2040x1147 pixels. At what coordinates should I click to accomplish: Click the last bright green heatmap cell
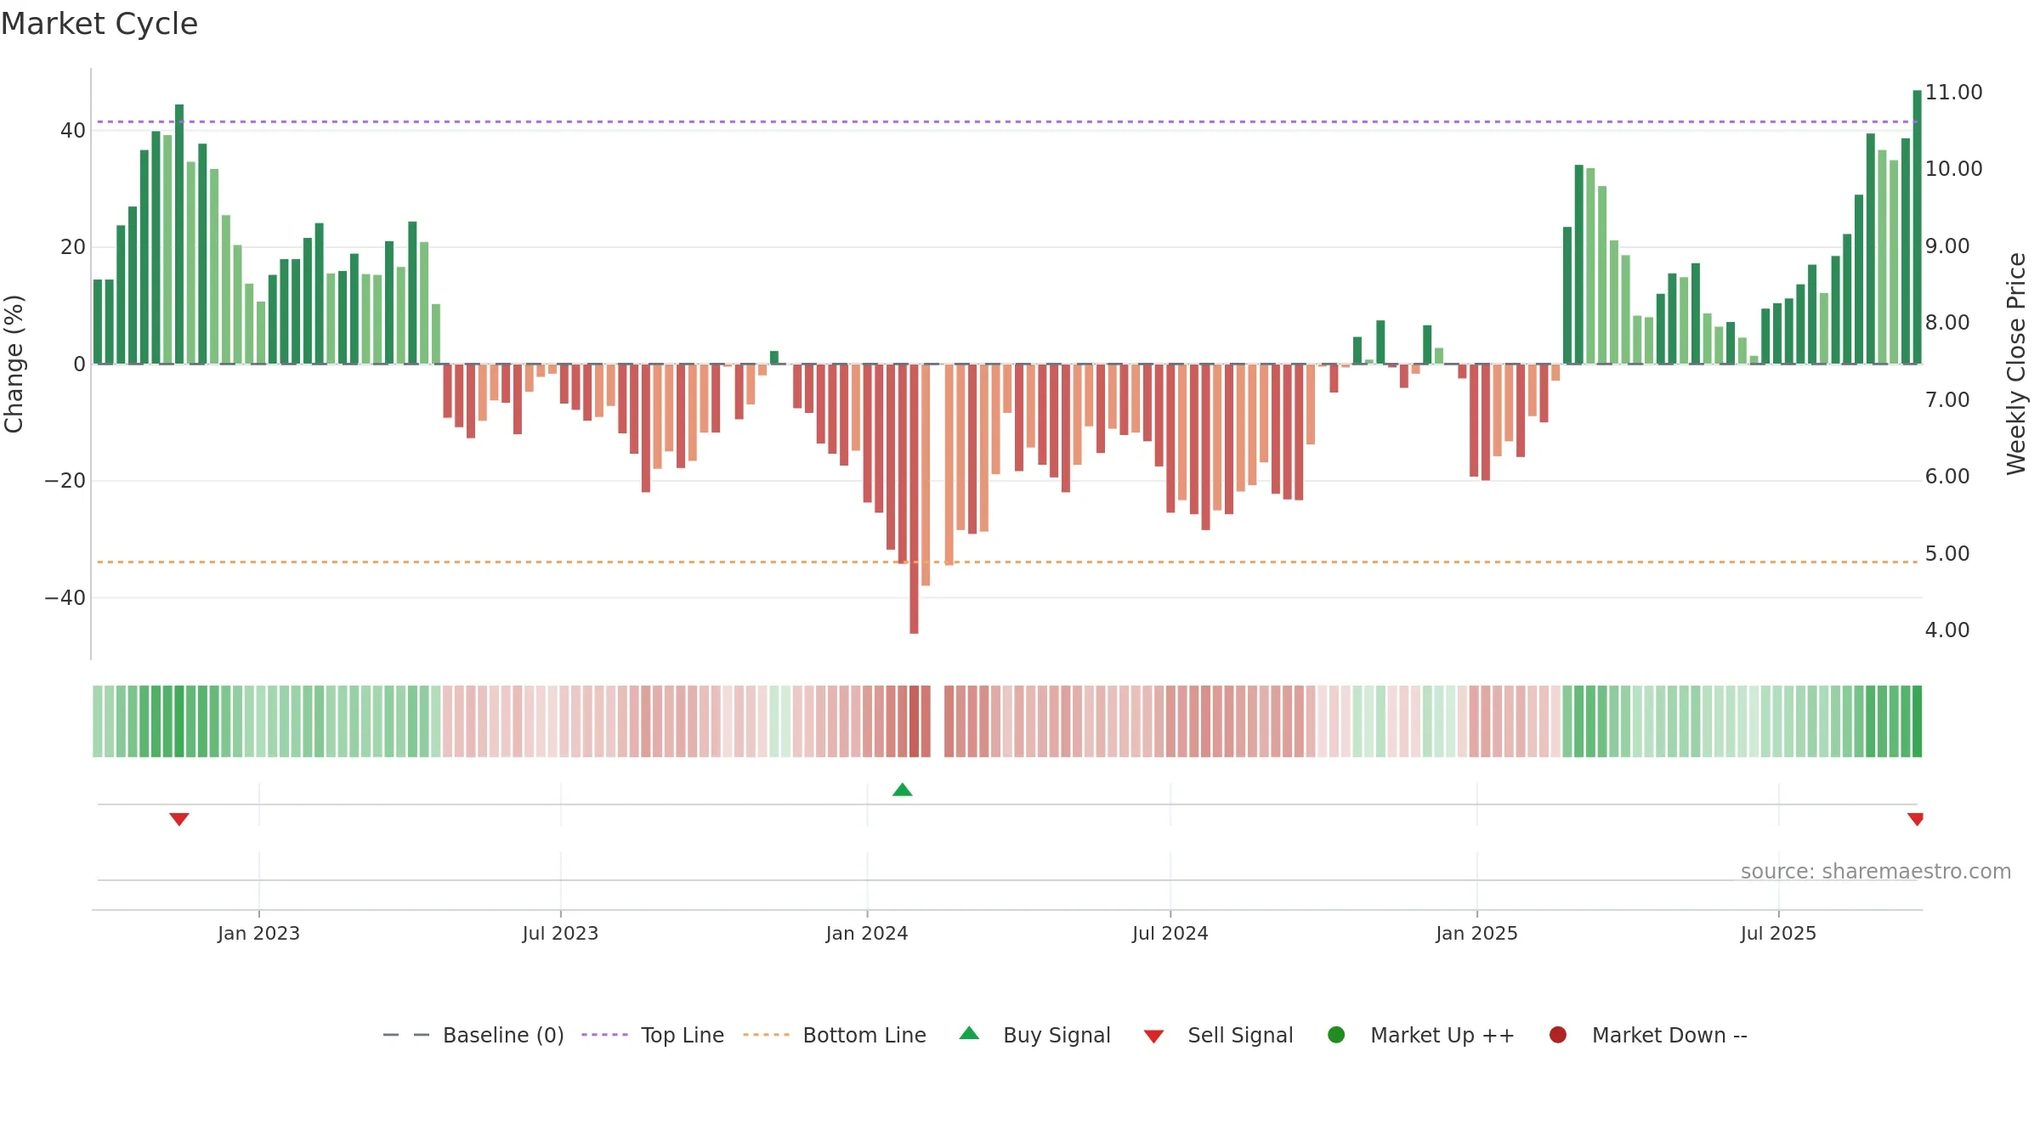[1917, 721]
